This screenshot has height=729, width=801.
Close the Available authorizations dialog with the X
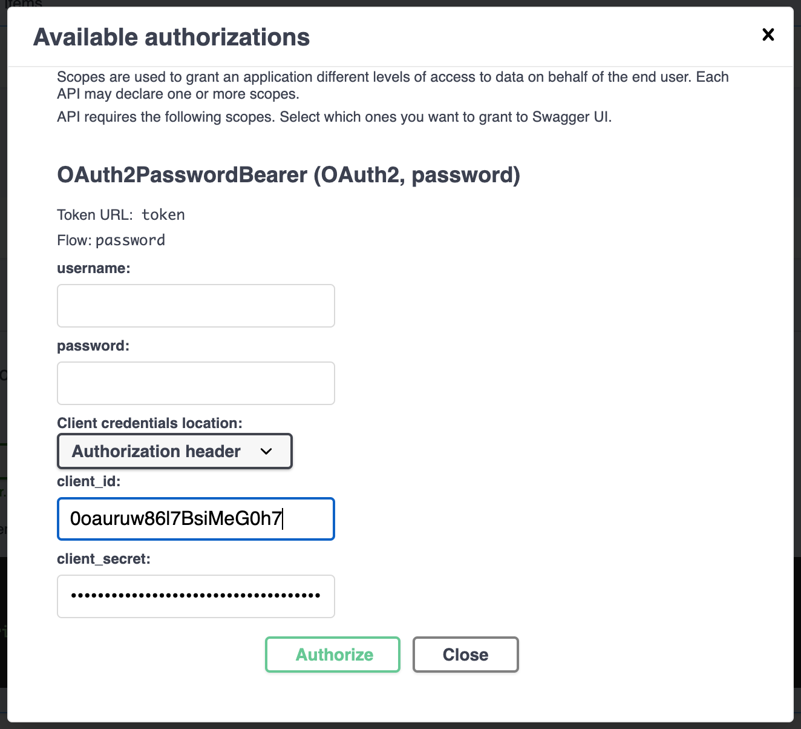click(768, 35)
